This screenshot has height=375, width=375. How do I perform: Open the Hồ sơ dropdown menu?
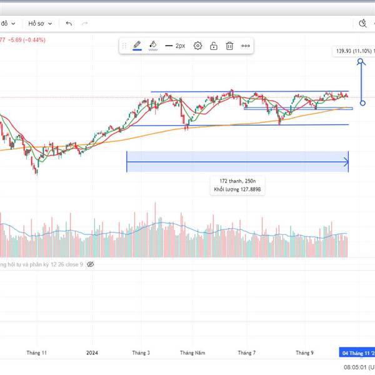38,23
